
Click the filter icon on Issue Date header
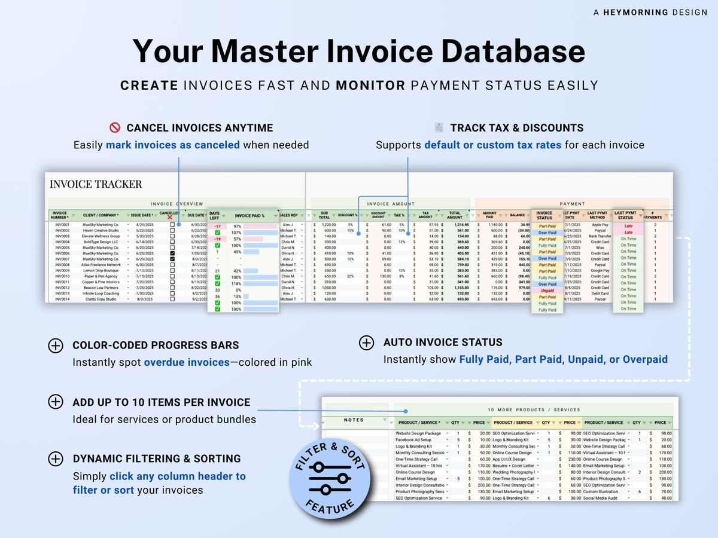tap(156, 215)
